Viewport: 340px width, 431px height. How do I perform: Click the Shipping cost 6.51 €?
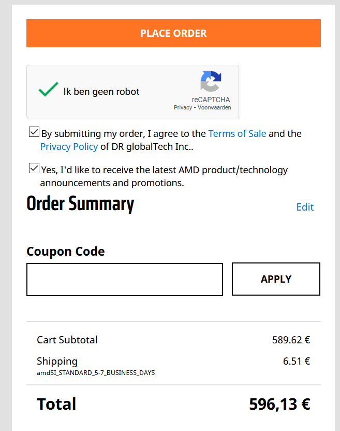296,361
